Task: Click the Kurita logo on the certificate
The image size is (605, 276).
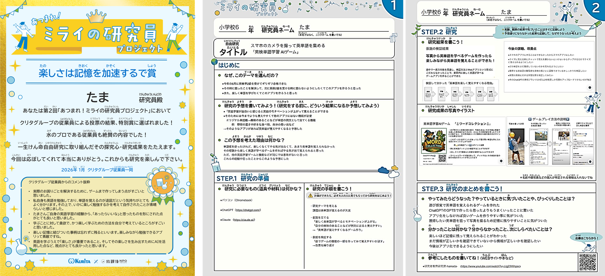Action: [x=80, y=261]
